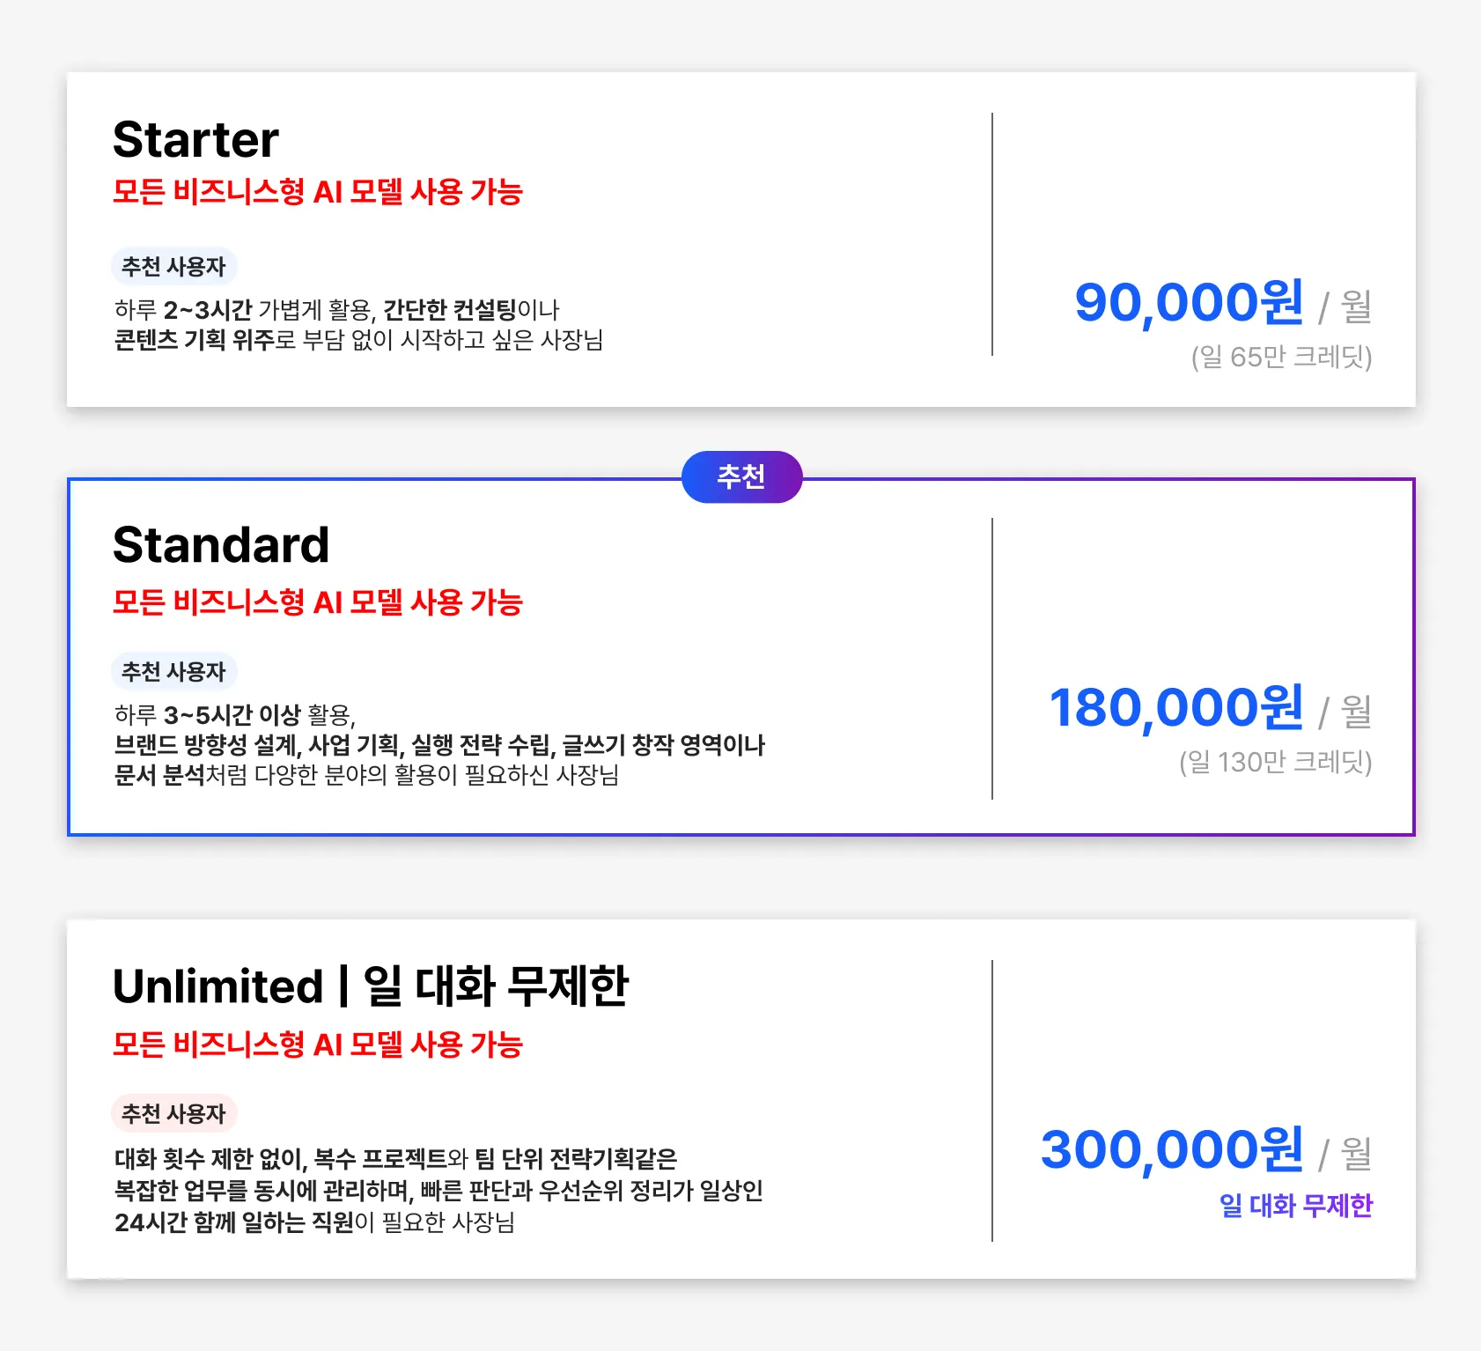Click the Standard plan title
Screen dimensions: 1481x1351
click(x=221, y=545)
